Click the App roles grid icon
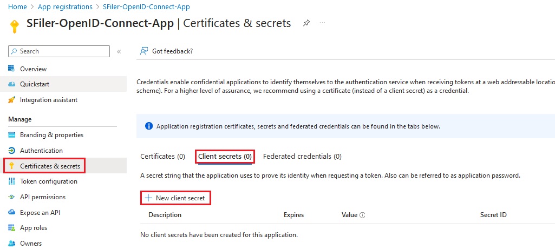The image size is (555, 250). tap(12, 228)
